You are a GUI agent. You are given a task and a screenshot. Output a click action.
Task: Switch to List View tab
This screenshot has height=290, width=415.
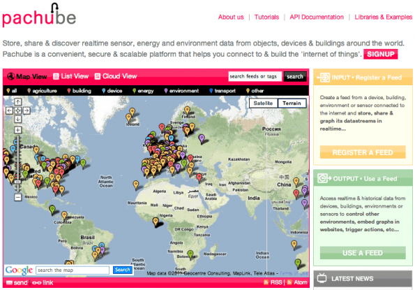(x=71, y=76)
